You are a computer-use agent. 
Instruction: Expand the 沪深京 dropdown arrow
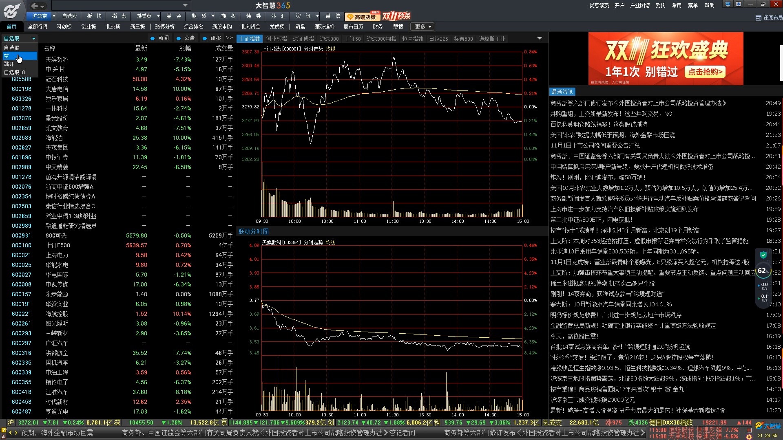[x=54, y=16]
